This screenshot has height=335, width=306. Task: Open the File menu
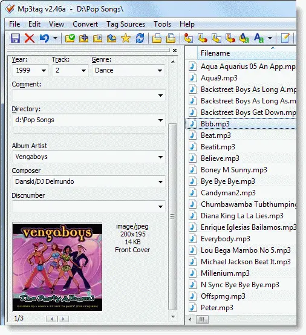[15, 24]
